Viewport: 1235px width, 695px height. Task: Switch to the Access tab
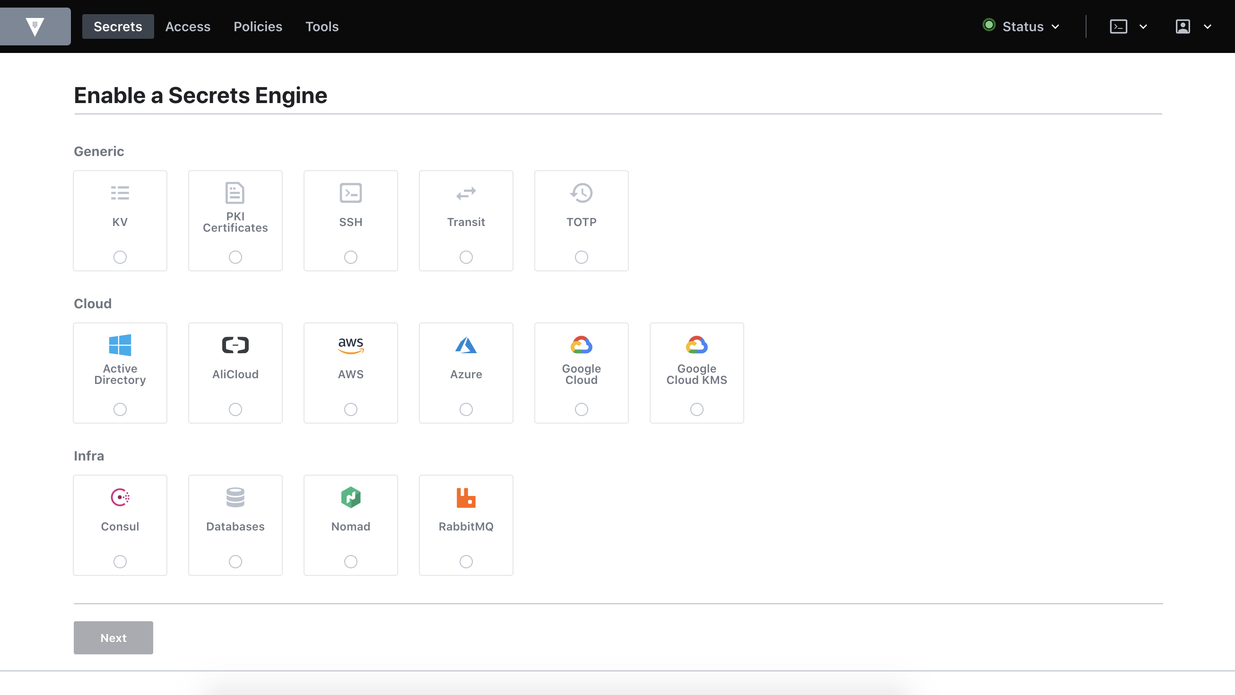point(187,26)
